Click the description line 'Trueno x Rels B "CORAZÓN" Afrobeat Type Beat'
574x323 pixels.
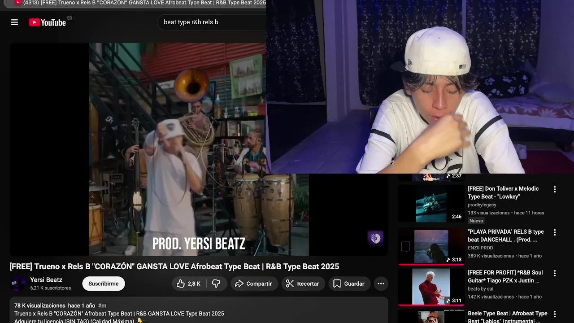[x=119, y=314]
